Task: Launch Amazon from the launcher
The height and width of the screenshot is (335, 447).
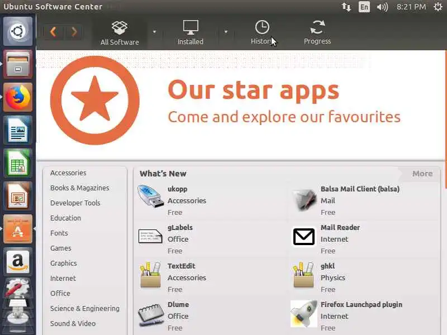Action: (x=18, y=262)
